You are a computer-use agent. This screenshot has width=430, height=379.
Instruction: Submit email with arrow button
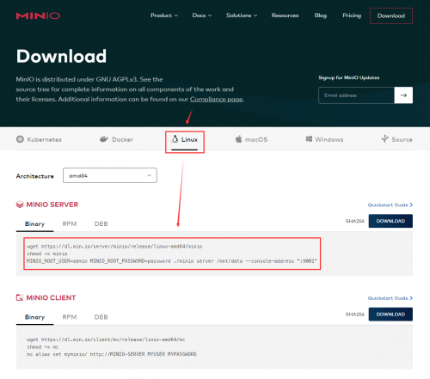pyautogui.click(x=403, y=95)
